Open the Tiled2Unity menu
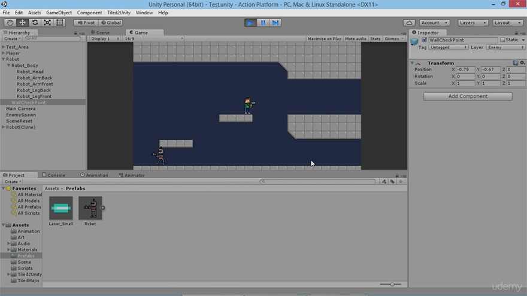Image resolution: width=527 pixels, height=296 pixels. coord(119,13)
